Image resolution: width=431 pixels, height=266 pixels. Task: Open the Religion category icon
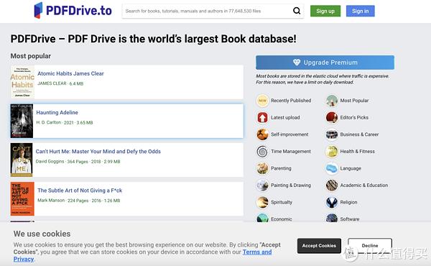332,202
